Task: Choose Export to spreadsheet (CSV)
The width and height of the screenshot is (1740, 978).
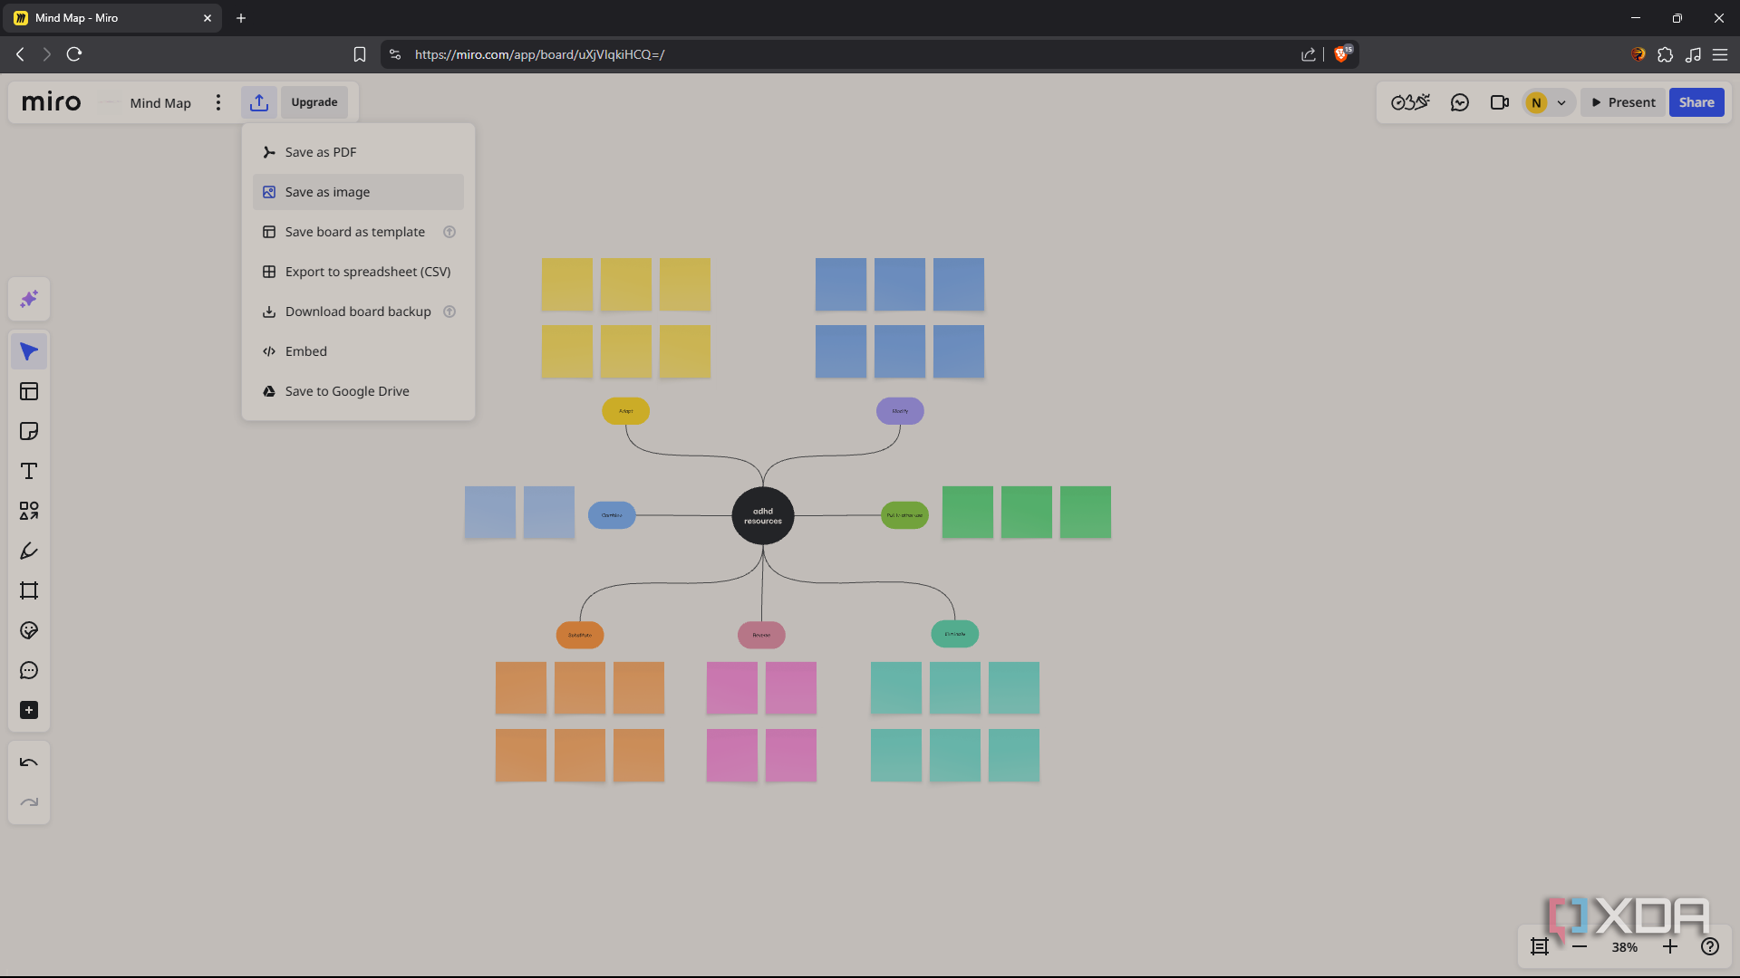Action: point(367,272)
